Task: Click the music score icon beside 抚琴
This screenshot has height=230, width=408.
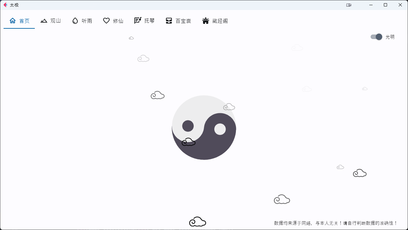Action: click(x=138, y=20)
